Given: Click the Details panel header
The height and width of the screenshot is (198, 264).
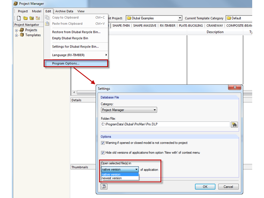Looking at the screenshot, I should (83, 100).
